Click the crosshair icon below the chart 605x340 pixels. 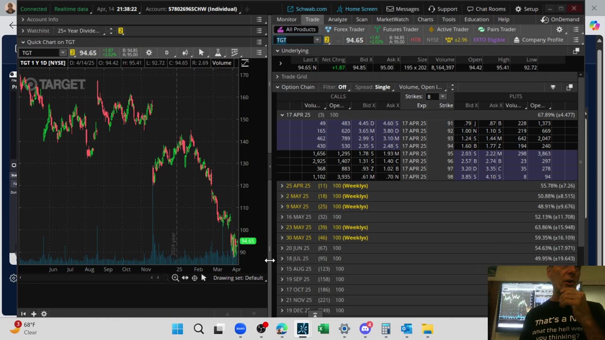[x=194, y=278]
